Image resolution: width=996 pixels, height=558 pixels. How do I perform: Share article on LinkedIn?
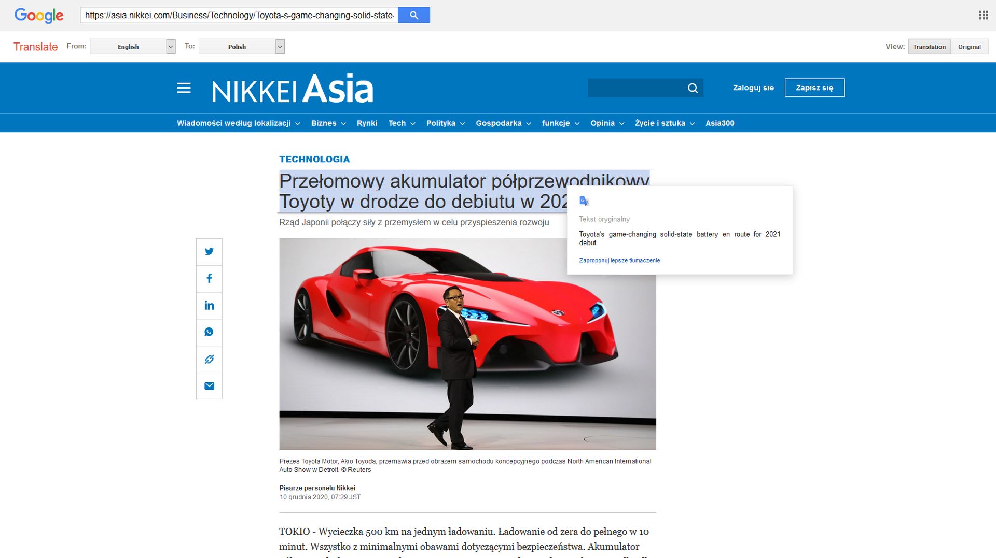[209, 305]
